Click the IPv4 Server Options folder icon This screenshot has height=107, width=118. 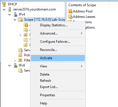[20, 50]
